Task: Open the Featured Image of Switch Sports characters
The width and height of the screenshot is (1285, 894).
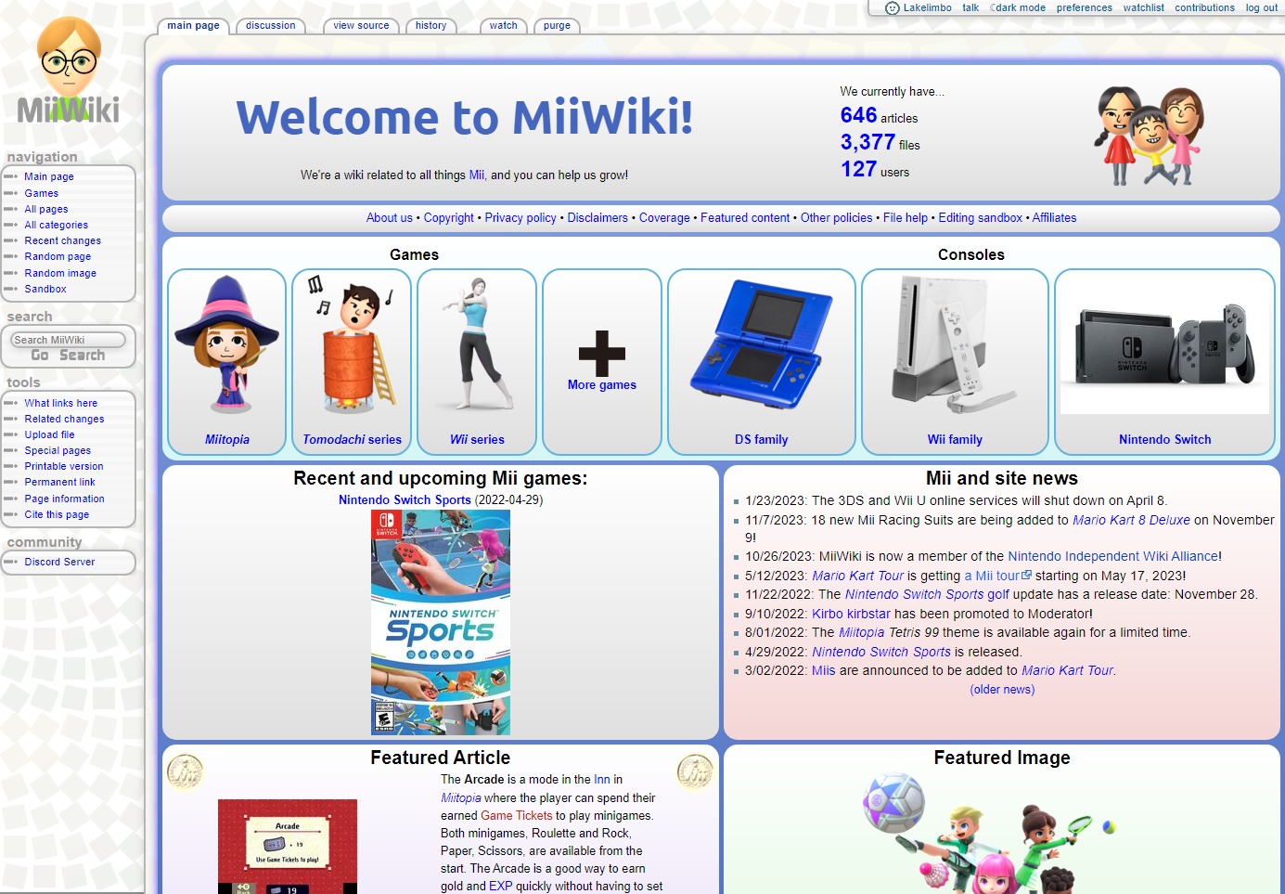Action: click(988, 833)
